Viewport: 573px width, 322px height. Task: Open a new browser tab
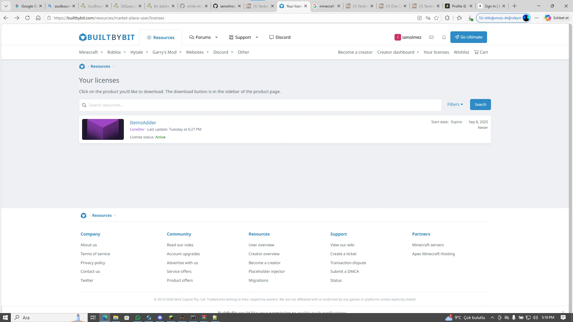pos(514,6)
